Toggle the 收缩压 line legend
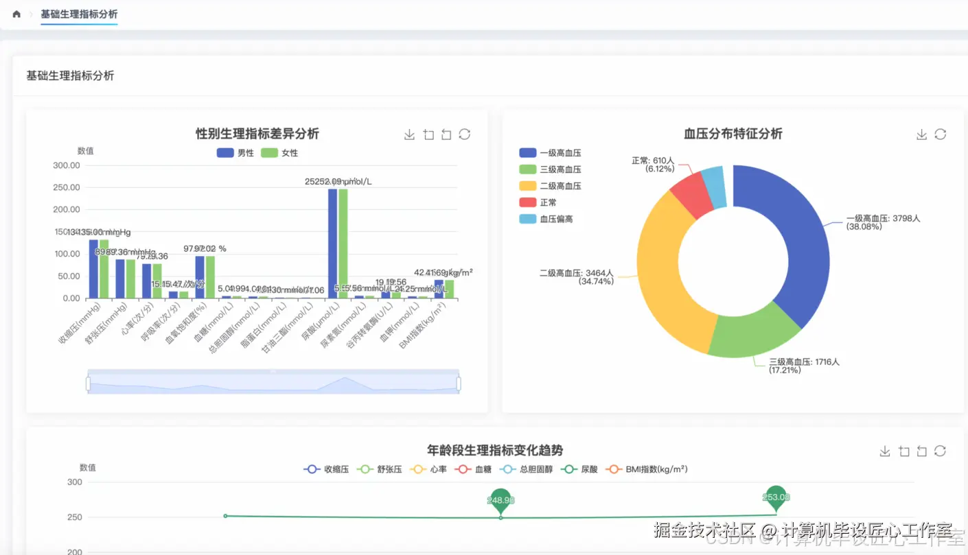The height and width of the screenshot is (555, 968). [x=326, y=469]
